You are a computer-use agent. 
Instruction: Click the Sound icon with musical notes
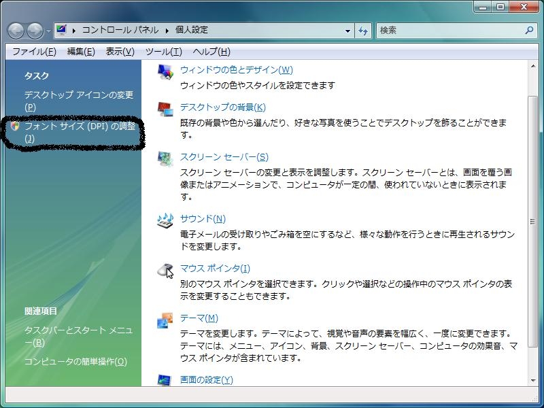[x=165, y=220]
